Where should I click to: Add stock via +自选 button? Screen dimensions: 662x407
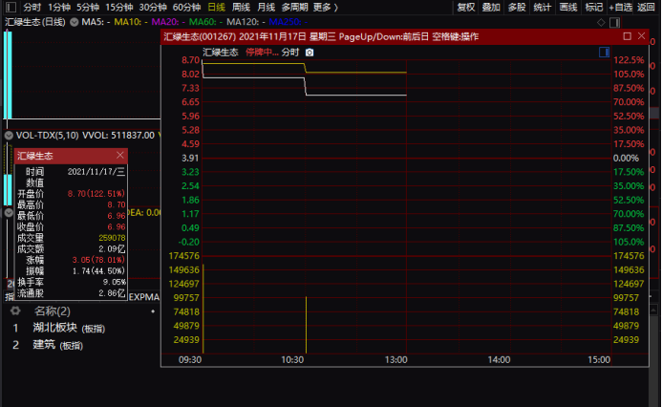coord(620,7)
